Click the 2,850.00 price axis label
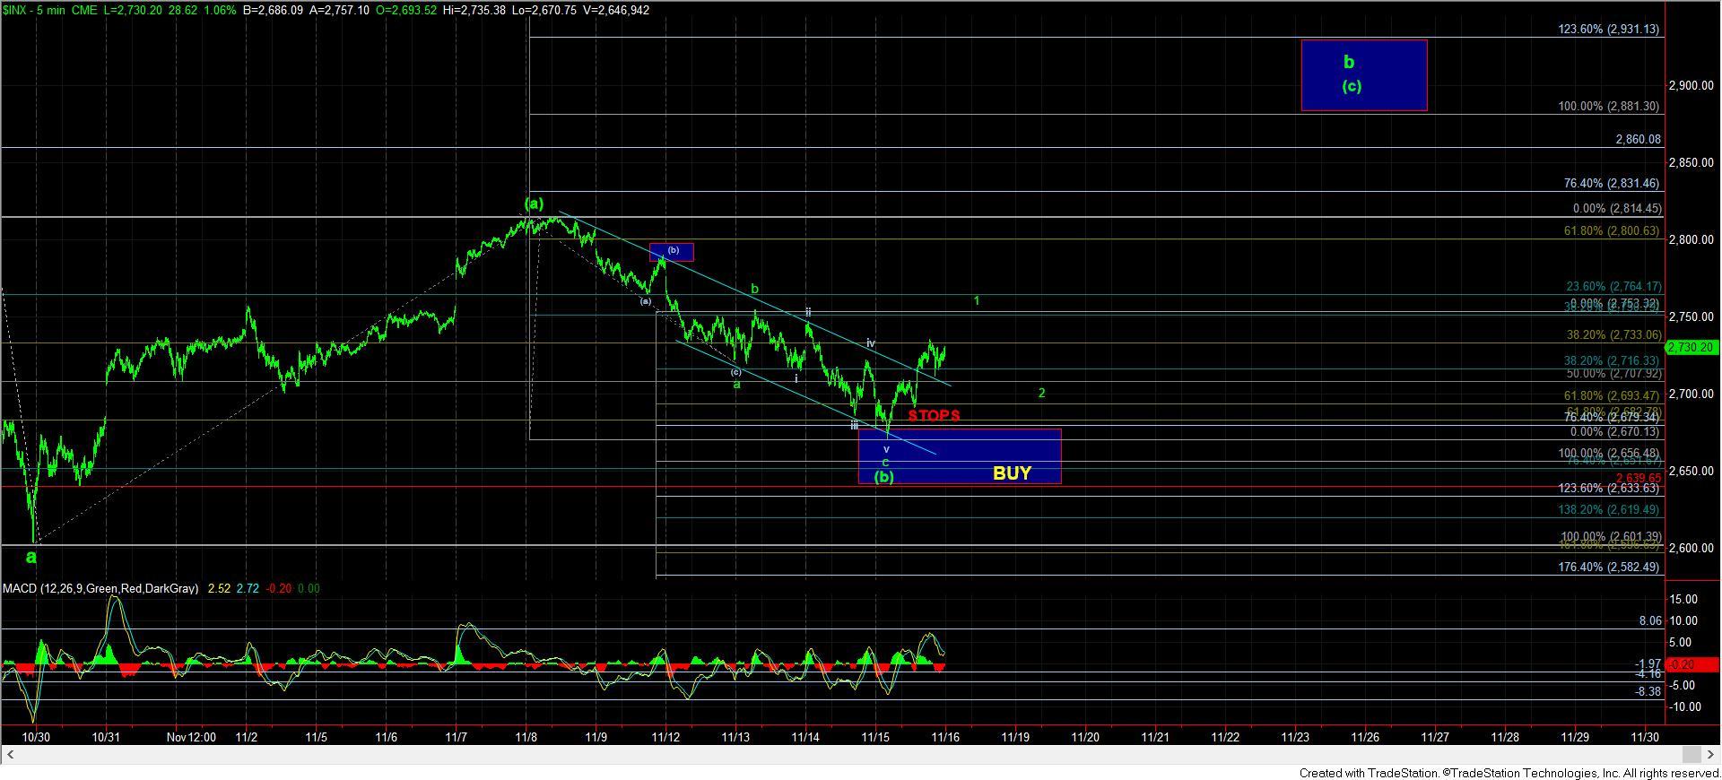 (x=1692, y=162)
